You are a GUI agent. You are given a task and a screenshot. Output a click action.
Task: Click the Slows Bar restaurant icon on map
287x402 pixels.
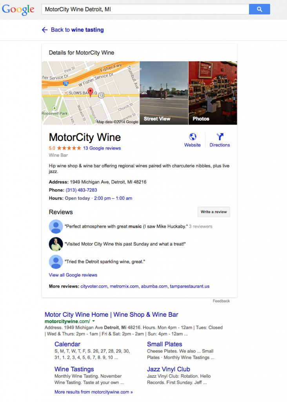click(66, 93)
